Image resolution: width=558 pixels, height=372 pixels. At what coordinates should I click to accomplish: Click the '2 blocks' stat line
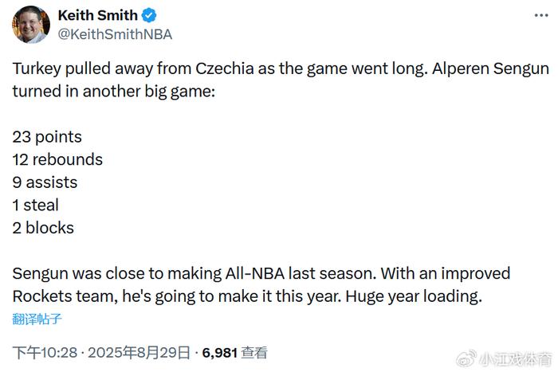click(x=43, y=228)
